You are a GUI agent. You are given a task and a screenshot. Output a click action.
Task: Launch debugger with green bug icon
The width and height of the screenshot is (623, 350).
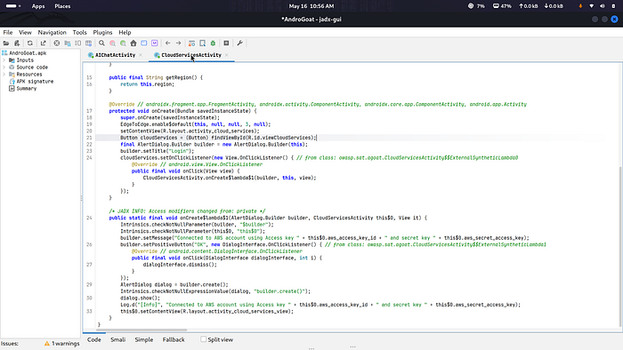(213, 44)
